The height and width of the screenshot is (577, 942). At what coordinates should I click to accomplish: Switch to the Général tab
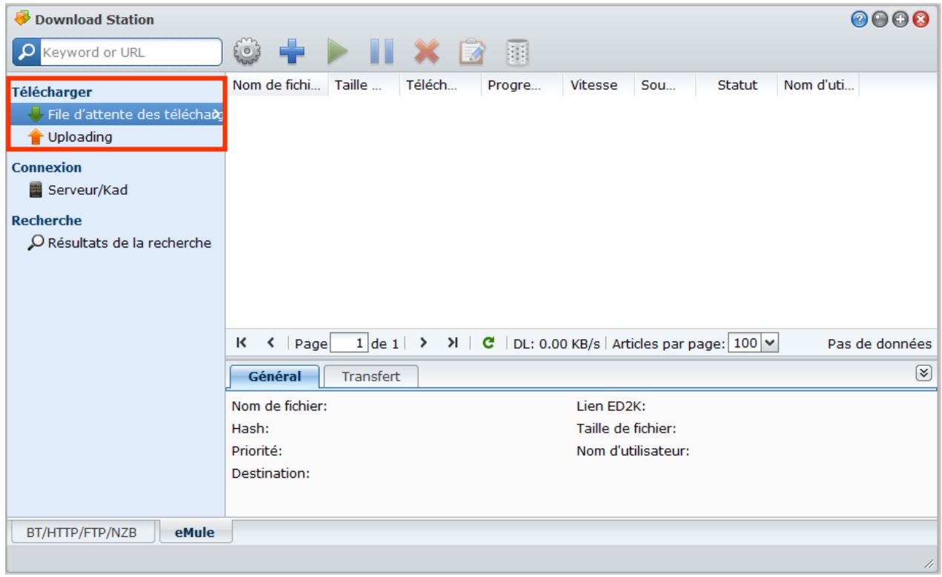(x=275, y=376)
